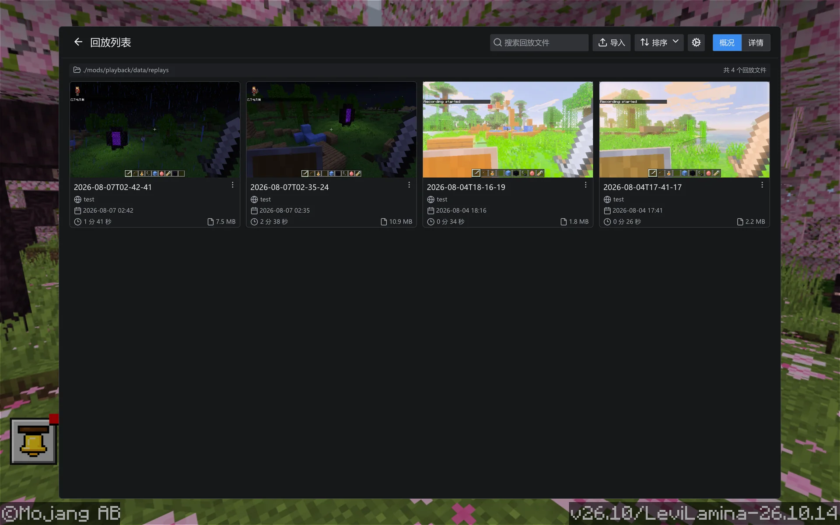The image size is (840, 525).
Task: Click the 导入 import button
Action: pos(612,42)
